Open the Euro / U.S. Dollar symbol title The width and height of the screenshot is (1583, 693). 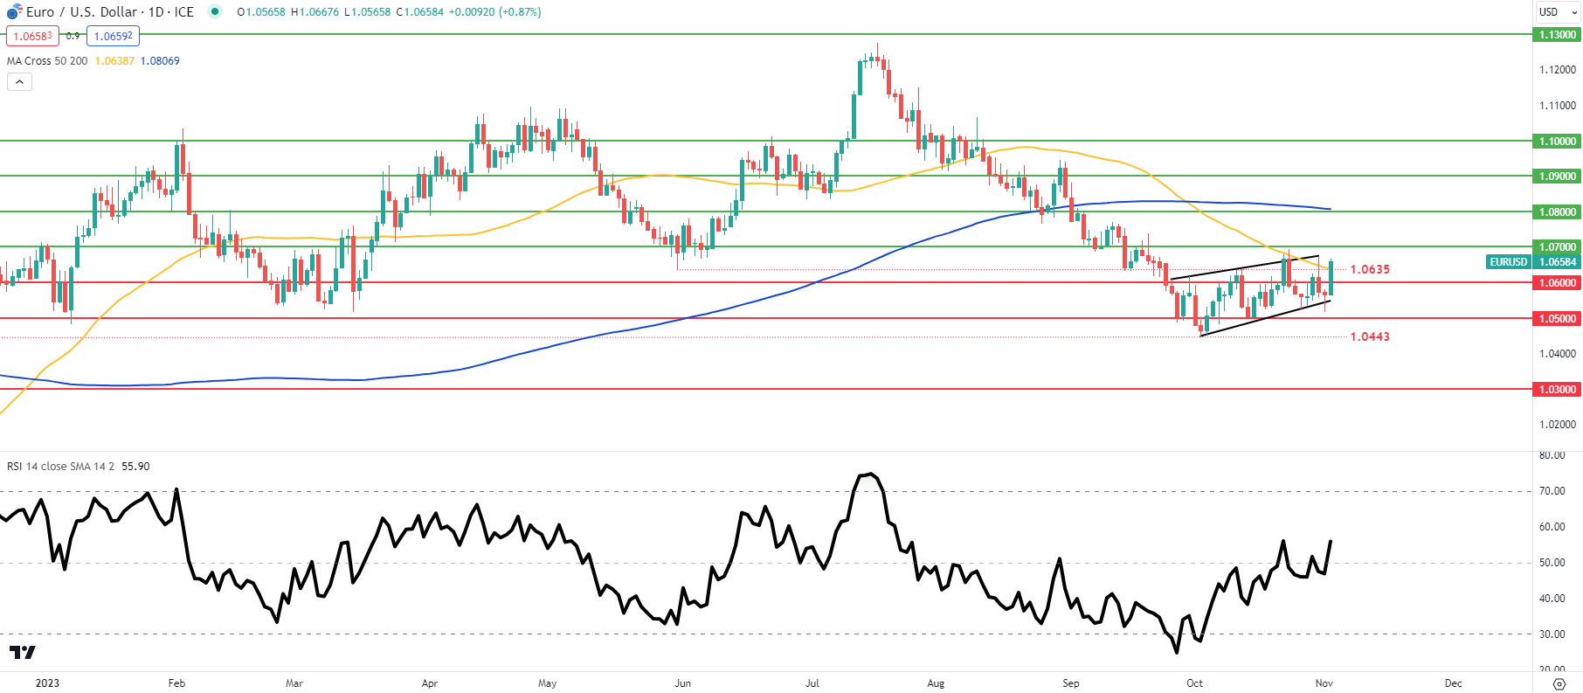(110, 11)
